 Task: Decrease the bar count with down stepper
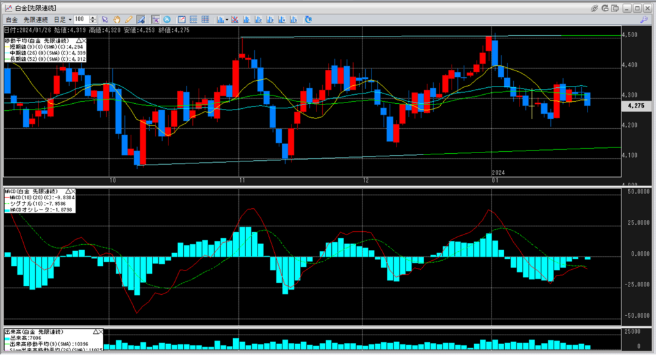tap(93, 22)
